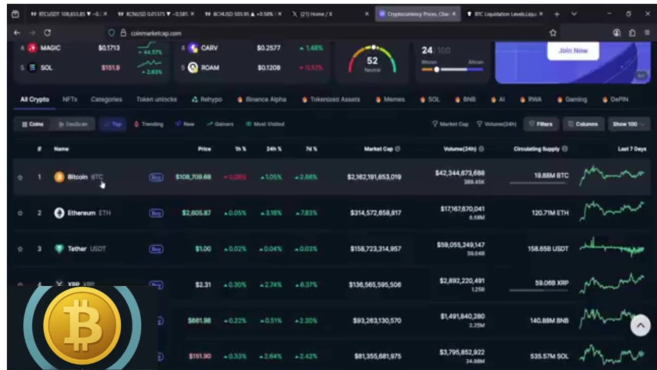The width and height of the screenshot is (657, 370).
Task: Click the Market Cap info icon
Action: coord(398,149)
